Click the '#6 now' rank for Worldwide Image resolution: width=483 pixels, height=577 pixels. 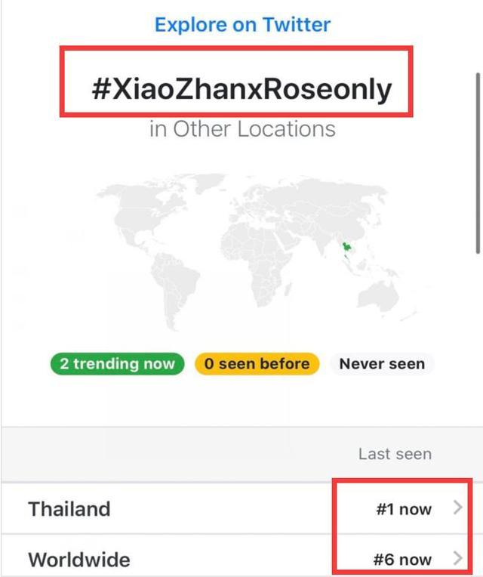click(x=404, y=560)
